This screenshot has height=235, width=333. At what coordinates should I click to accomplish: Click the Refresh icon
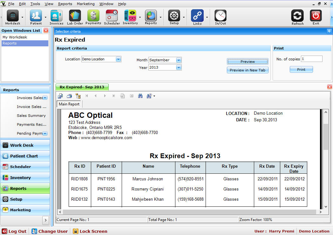point(297,17)
